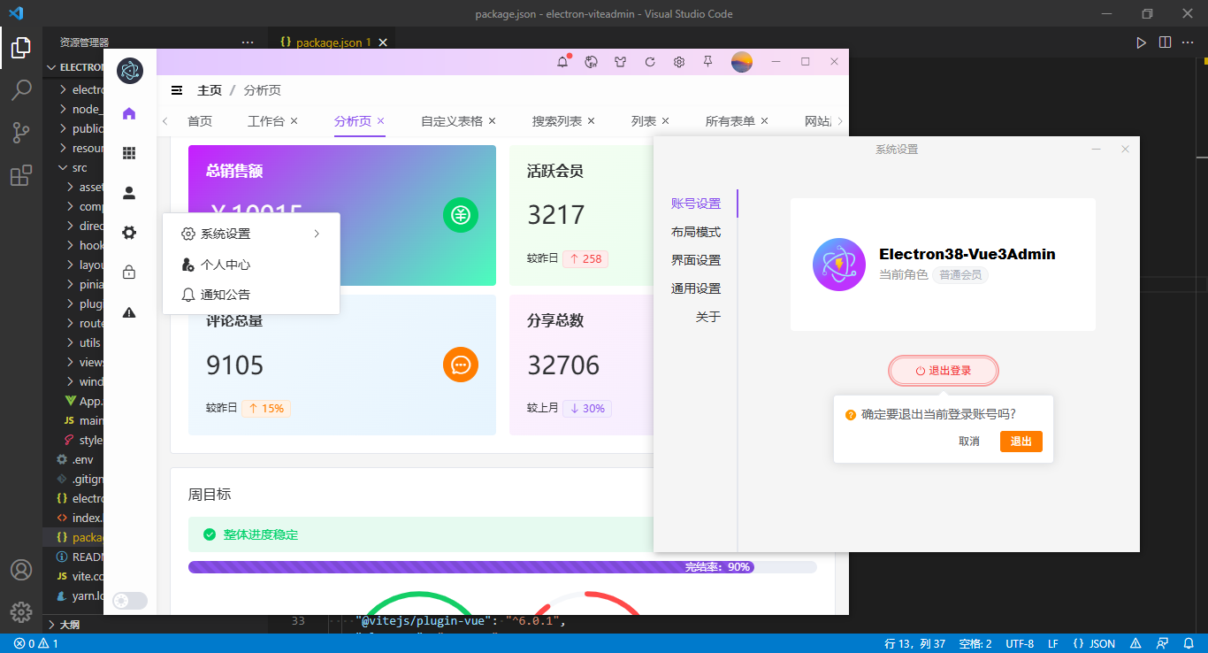Image resolution: width=1208 pixels, height=653 pixels.
Task: Switch language using the En globe icon
Action: 591,62
